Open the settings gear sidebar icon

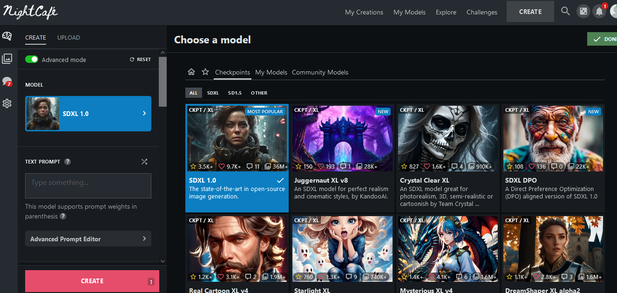coord(7,103)
